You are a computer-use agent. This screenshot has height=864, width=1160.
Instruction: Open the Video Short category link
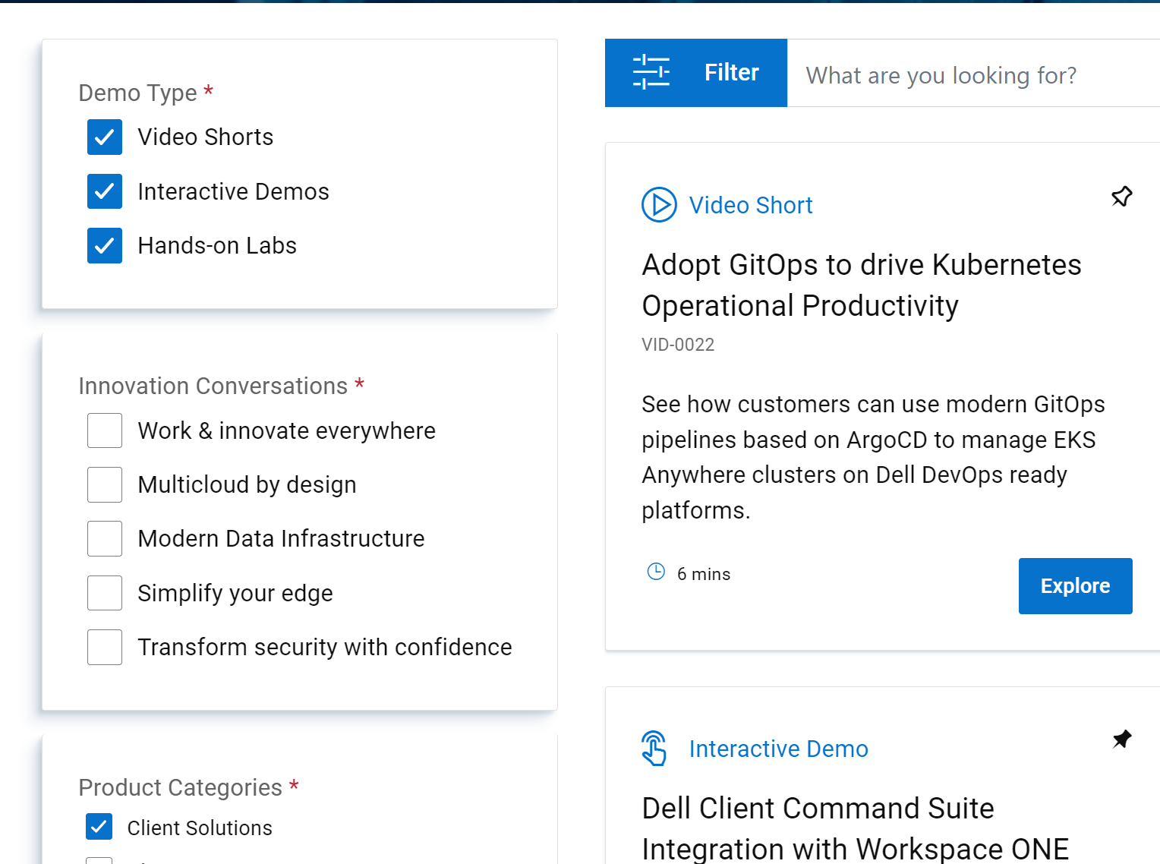point(750,204)
